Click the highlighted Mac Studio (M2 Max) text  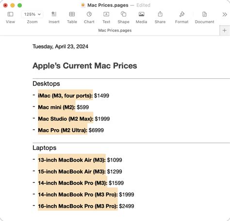tap(66, 119)
